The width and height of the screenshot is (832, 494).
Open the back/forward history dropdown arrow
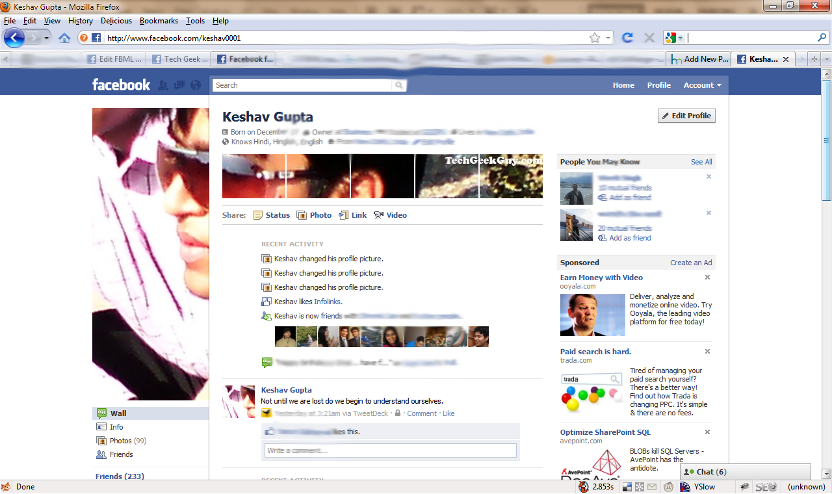pyautogui.click(x=47, y=38)
